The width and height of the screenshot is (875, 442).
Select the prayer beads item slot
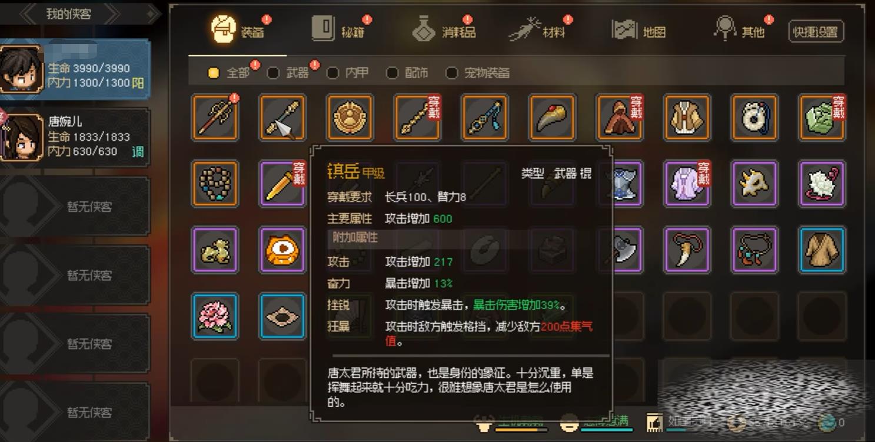pos(215,184)
